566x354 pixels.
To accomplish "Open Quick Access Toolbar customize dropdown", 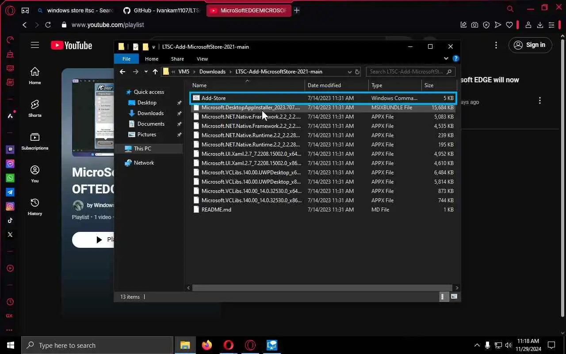I will point(154,47).
